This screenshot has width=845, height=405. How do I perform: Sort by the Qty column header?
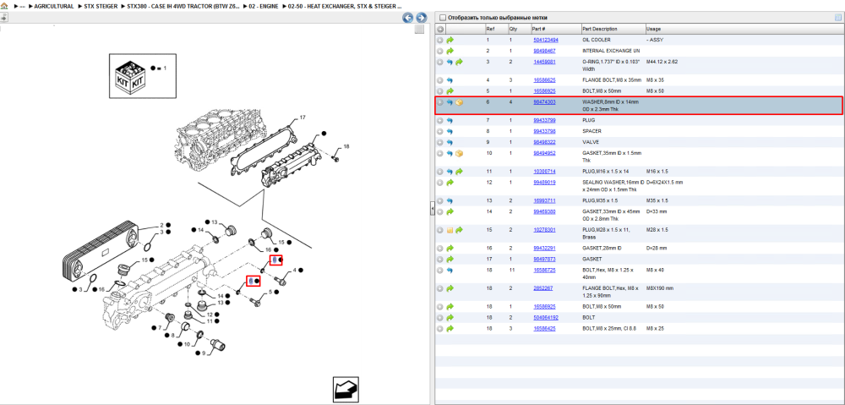(x=513, y=29)
